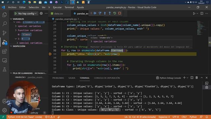Open errors and warnings count in status bar
The height and width of the screenshot is (119, 211).
pyautogui.click(x=50, y=117)
